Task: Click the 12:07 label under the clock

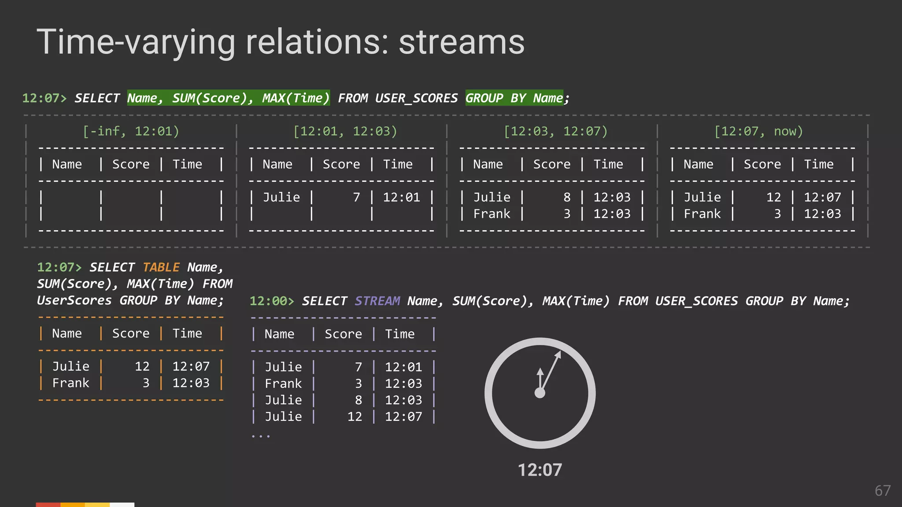Action: click(x=540, y=470)
